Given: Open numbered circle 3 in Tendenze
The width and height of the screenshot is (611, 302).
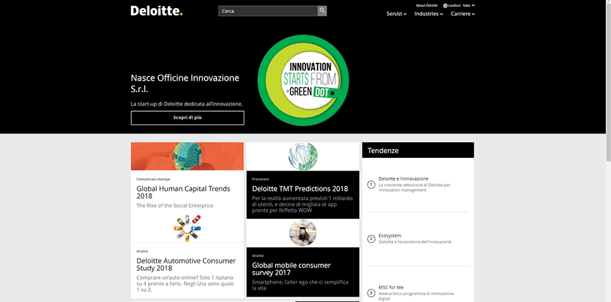Looking at the screenshot, I should tap(371, 293).
